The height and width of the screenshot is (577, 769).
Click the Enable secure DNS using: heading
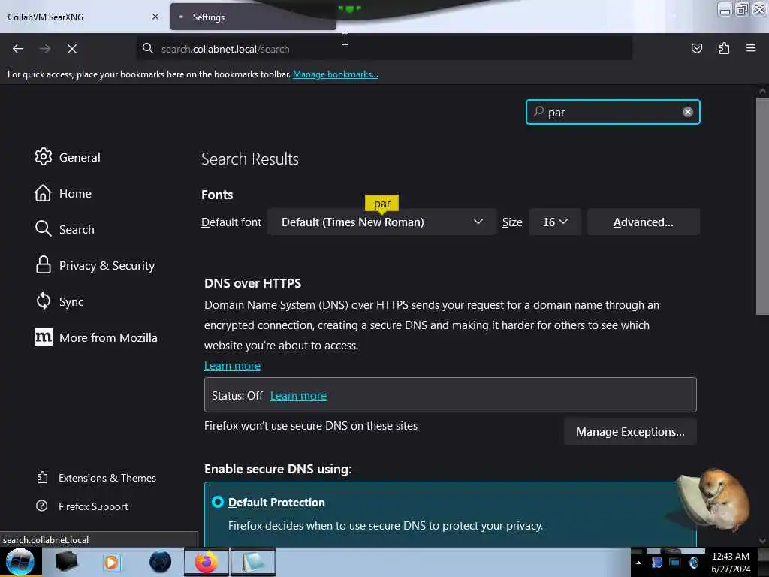click(278, 469)
